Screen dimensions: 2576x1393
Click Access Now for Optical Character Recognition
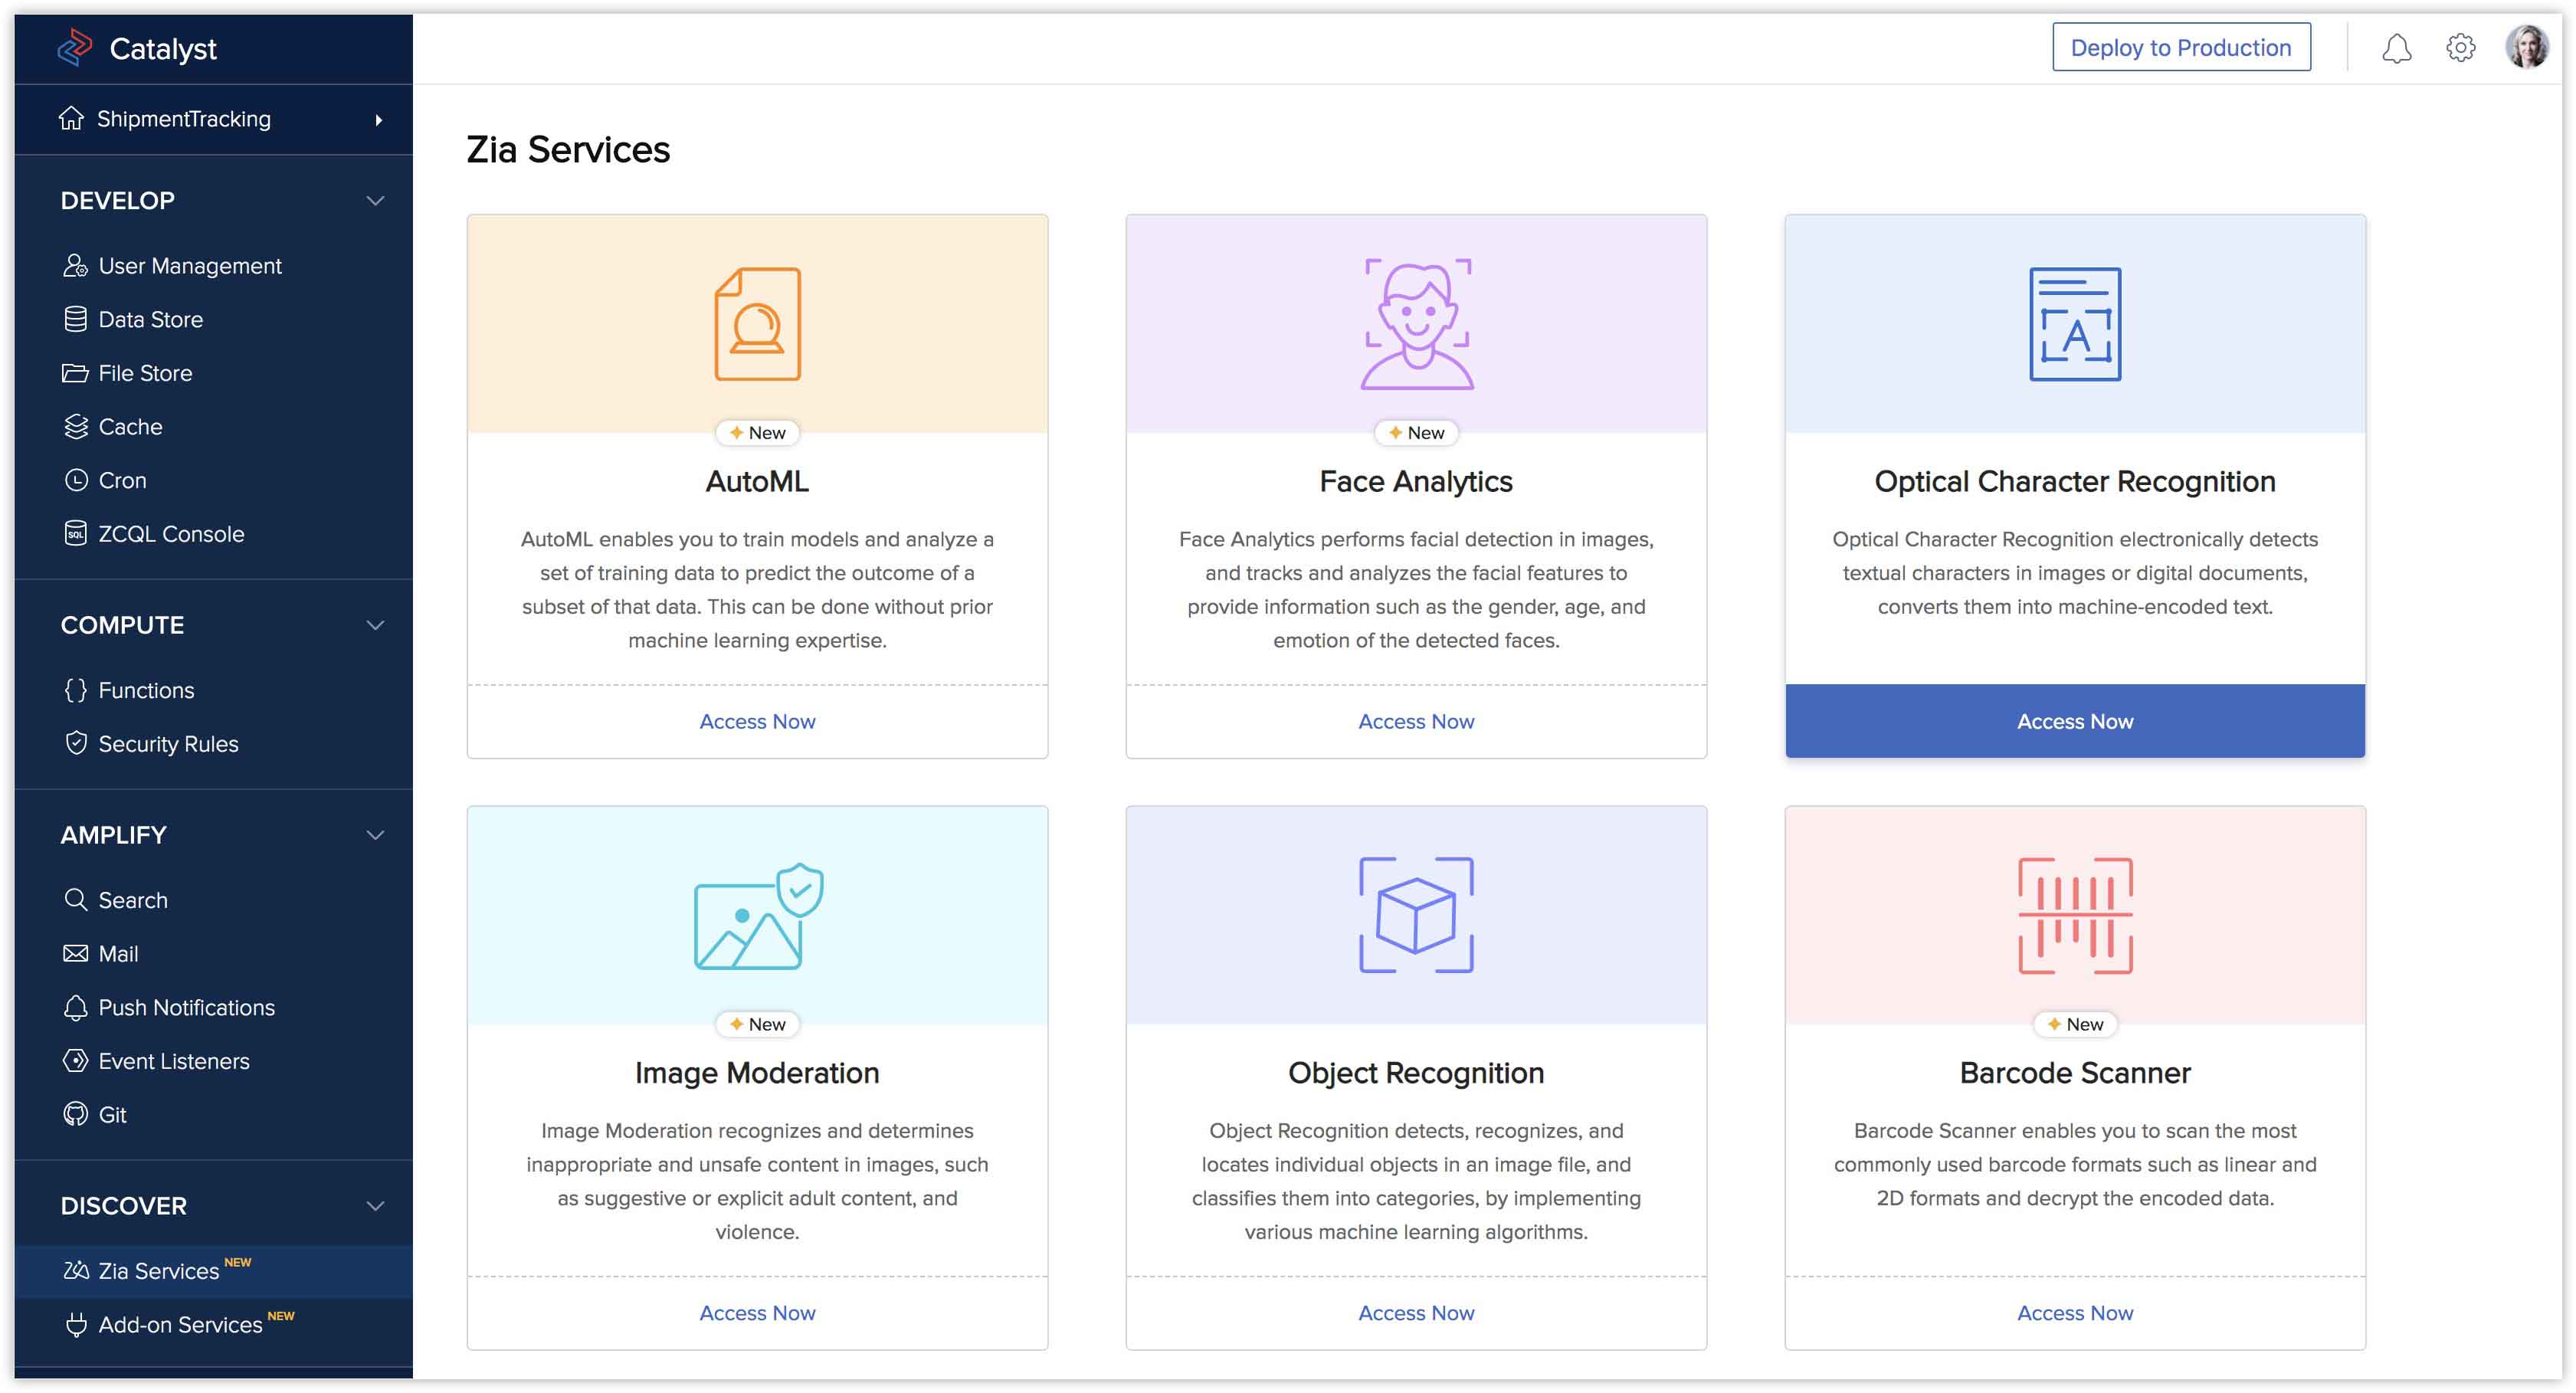coord(2075,721)
